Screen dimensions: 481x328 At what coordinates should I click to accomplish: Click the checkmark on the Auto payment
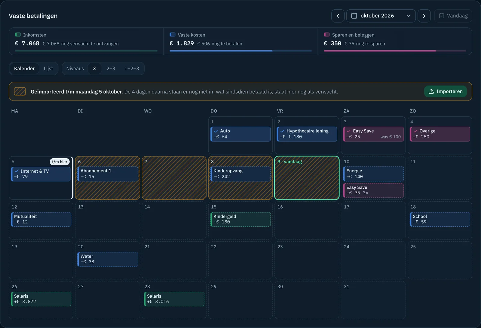(x=216, y=131)
